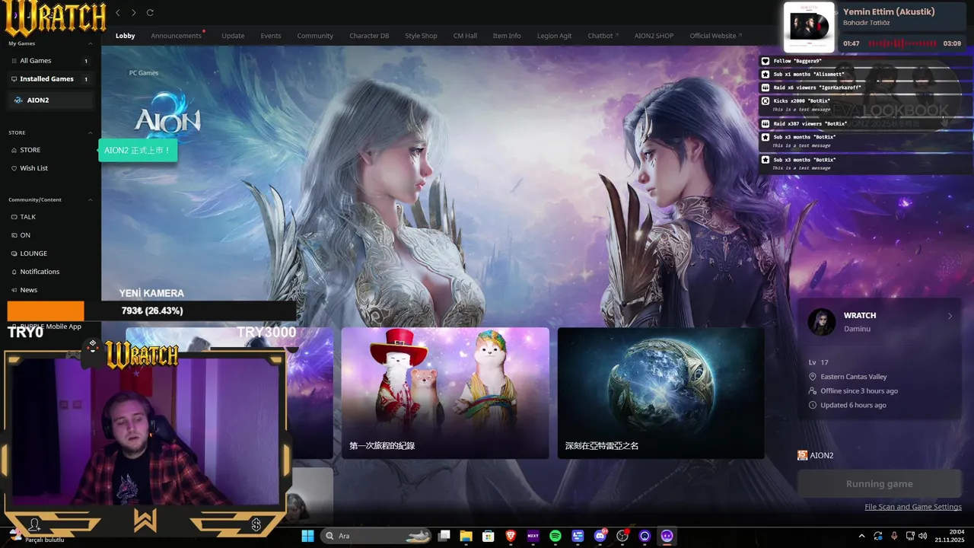This screenshot has width=974, height=548.
Task: Click the PC Games label
Action: (144, 73)
